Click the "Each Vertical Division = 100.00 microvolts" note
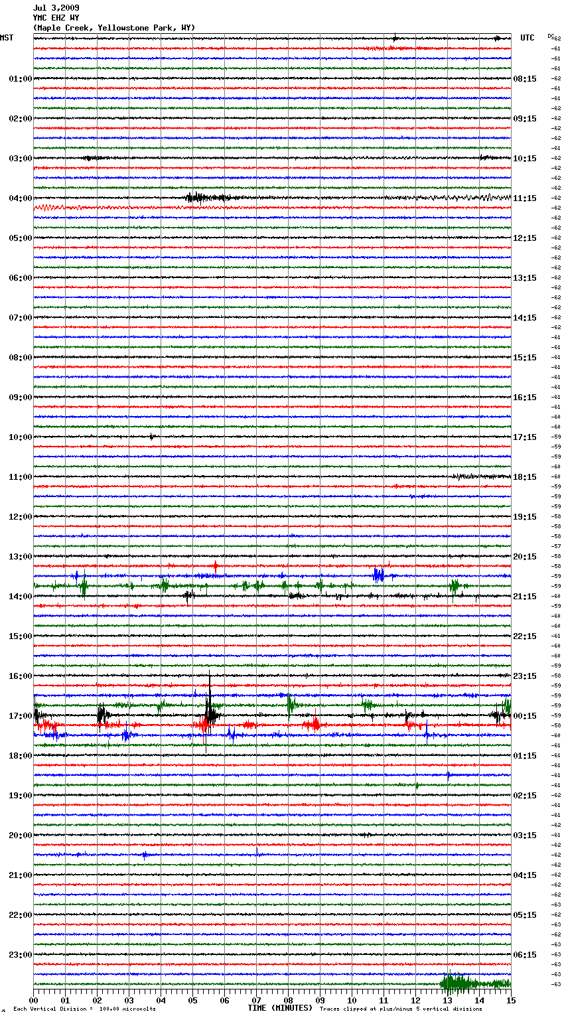 (x=85, y=1009)
